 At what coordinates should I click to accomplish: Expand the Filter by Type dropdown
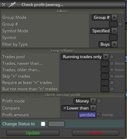click(114, 44)
